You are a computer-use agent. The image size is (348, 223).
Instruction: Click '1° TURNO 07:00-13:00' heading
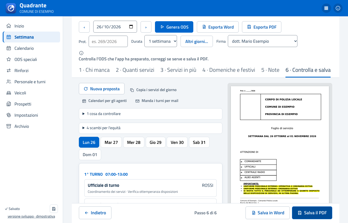pos(106,174)
